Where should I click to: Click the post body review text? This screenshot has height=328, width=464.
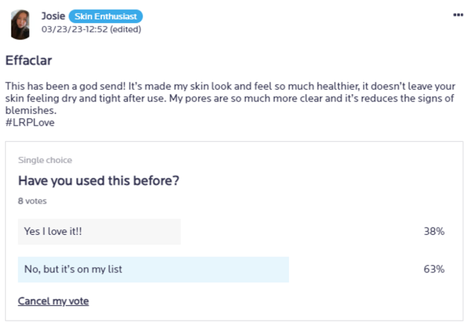point(230,98)
